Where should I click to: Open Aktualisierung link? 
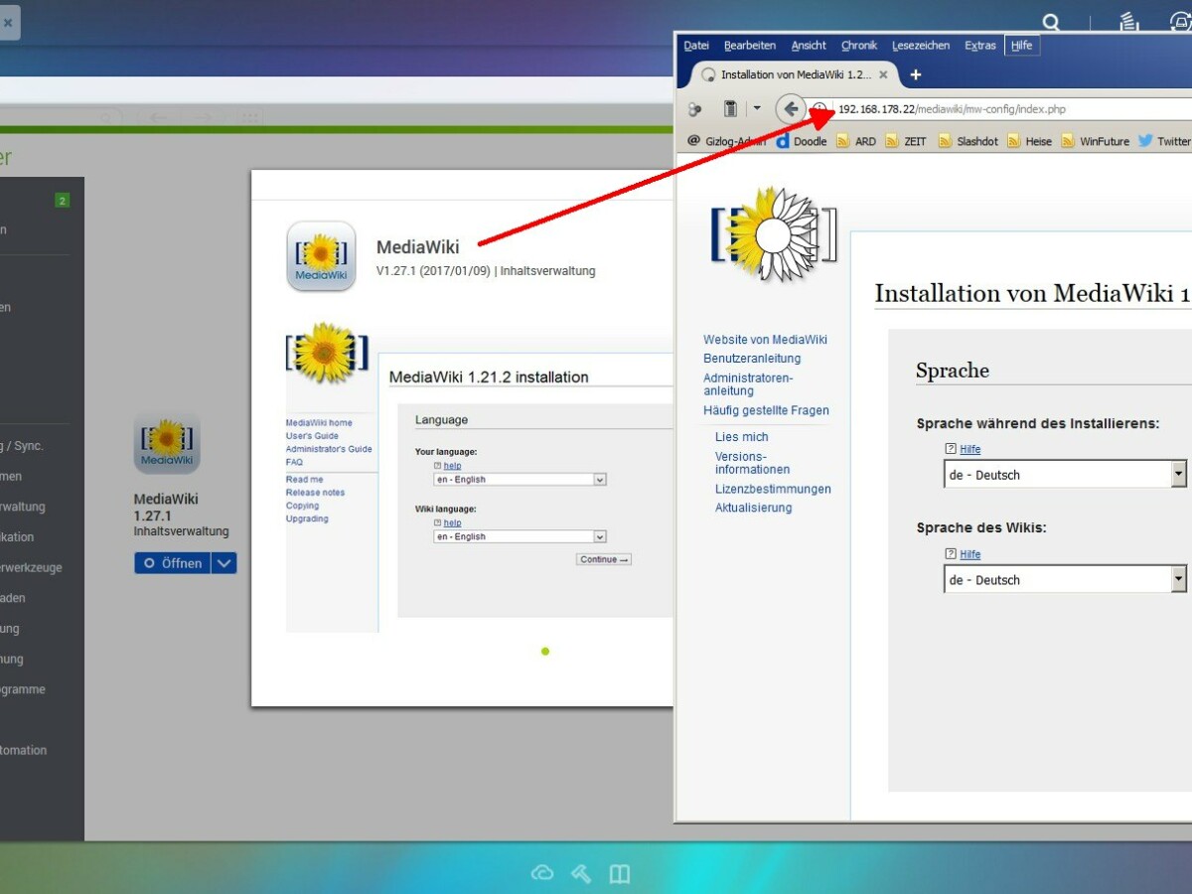tap(754, 508)
